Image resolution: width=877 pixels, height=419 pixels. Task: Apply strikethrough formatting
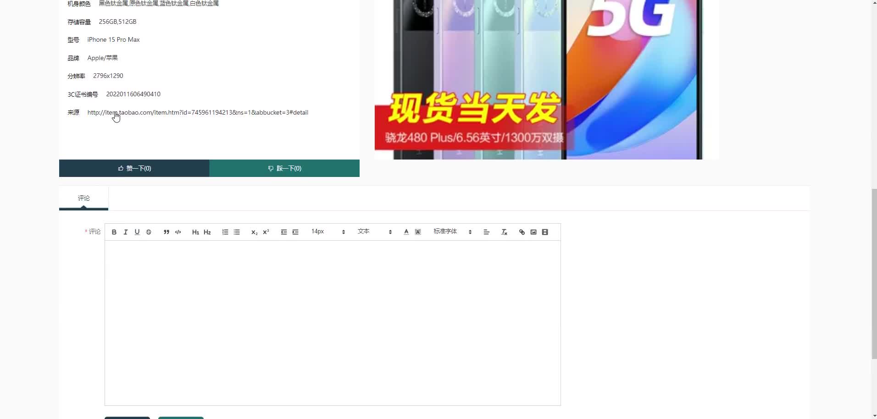148,232
